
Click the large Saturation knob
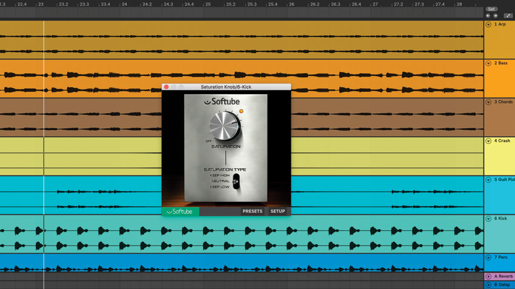(x=225, y=126)
